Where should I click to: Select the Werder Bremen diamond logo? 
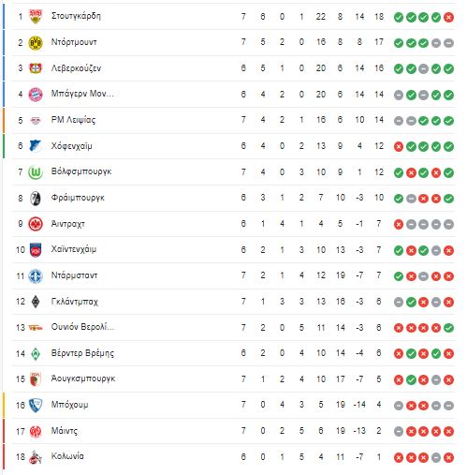point(36,354)
